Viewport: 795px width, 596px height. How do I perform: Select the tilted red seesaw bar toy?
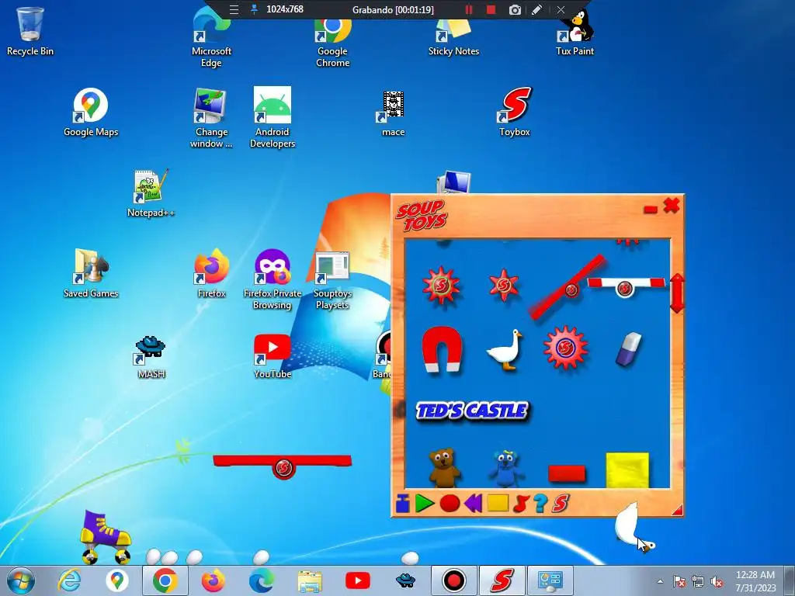coord(567,287)
